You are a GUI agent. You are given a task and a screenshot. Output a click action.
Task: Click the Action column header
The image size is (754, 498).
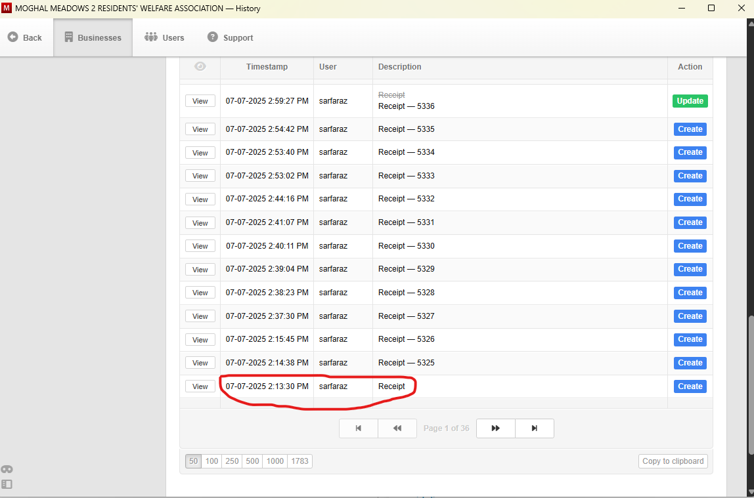pos(690,67)
